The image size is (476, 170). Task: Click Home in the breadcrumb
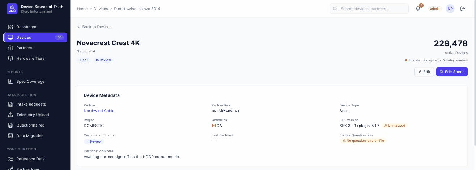[82, 9]
